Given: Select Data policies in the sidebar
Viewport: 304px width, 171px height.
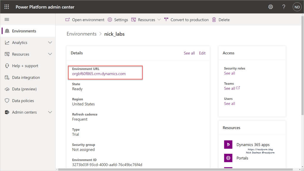Looking at the screenshot, I should [x=23, y=101].
